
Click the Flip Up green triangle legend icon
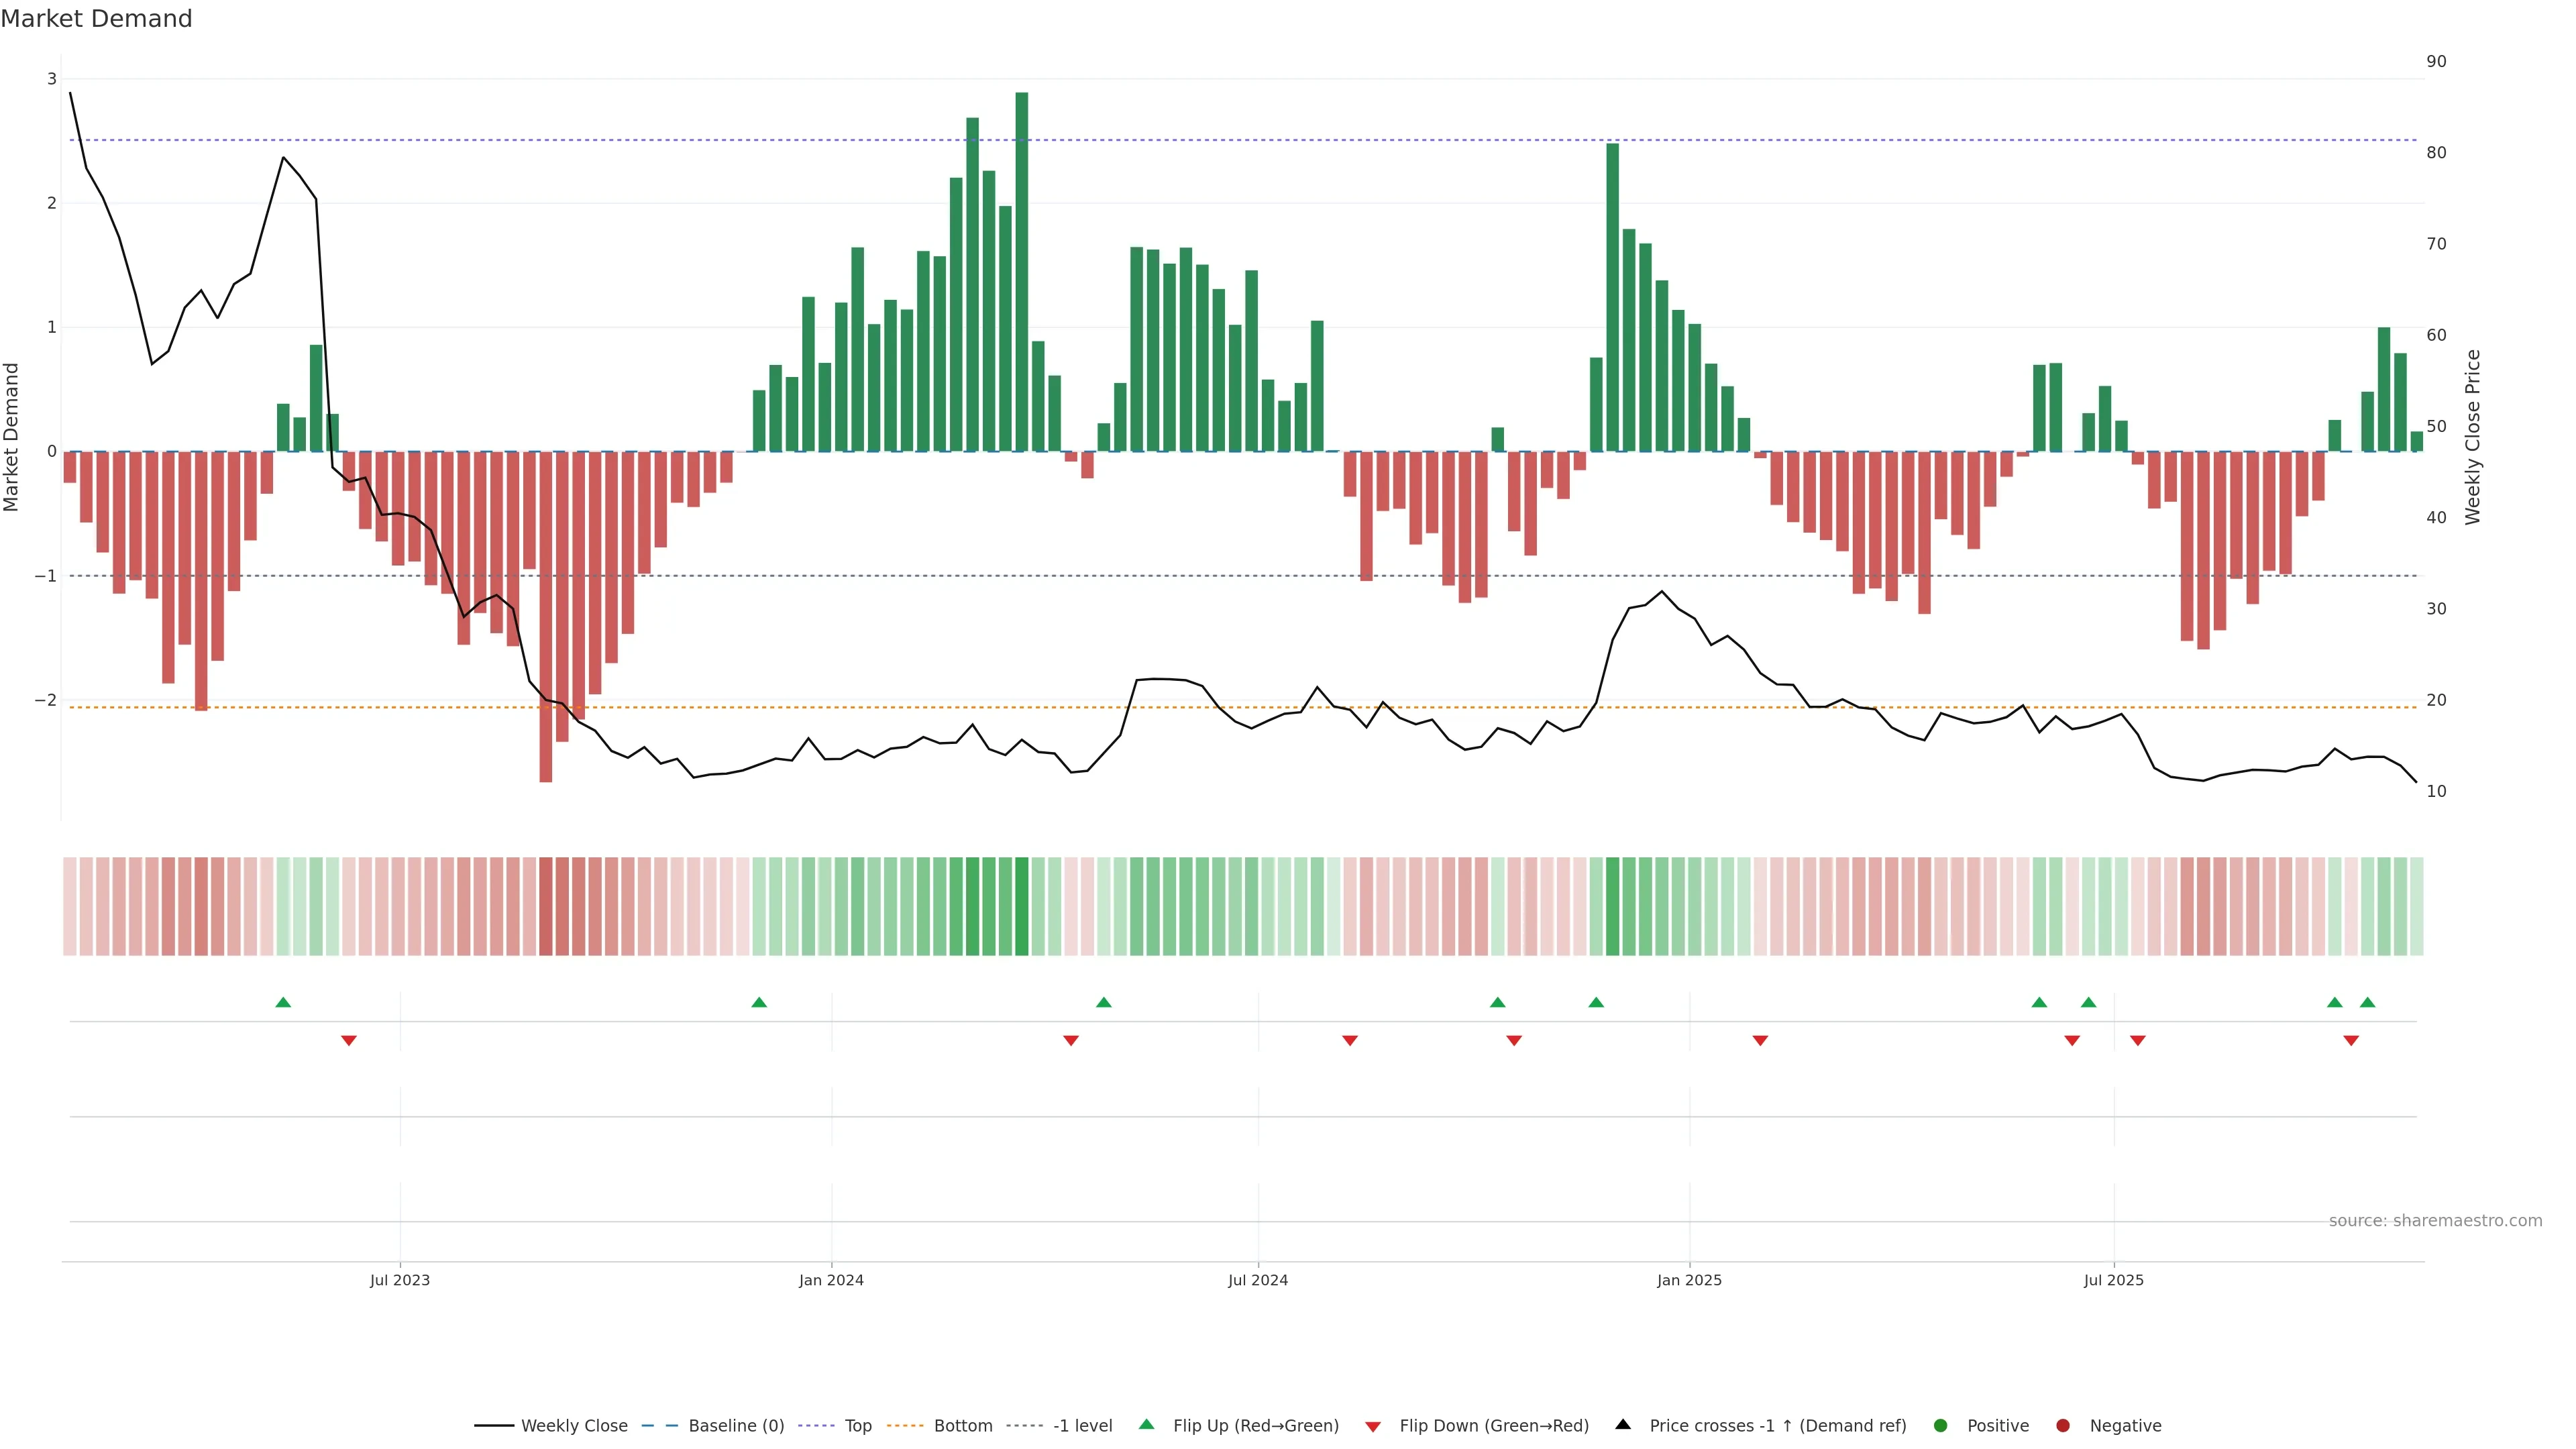pyautogui.click(x=1147, y=1425)
